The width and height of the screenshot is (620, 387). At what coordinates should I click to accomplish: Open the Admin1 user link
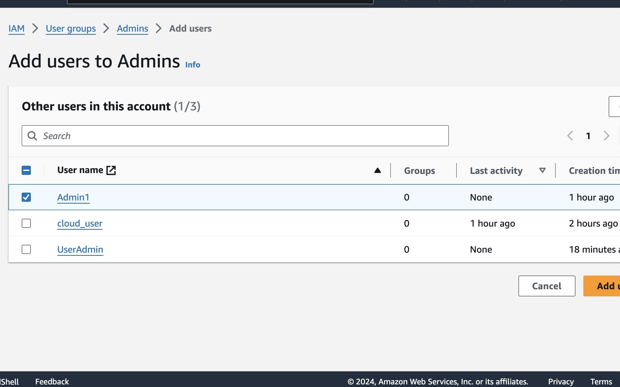coord(73,197)
